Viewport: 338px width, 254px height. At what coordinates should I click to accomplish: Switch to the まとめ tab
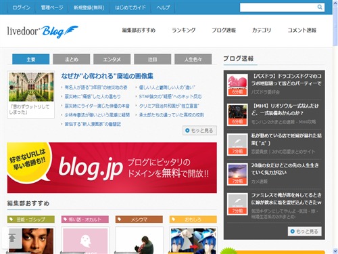click(72, 59)
